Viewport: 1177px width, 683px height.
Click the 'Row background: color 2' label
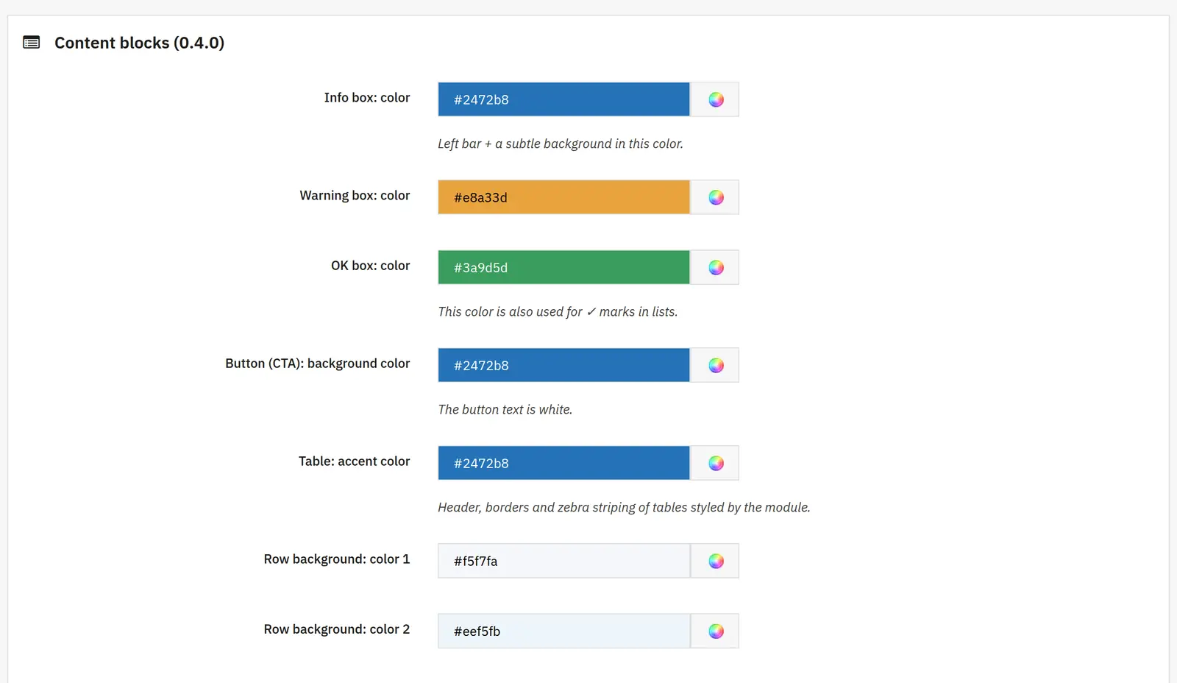tap(337, 629)
